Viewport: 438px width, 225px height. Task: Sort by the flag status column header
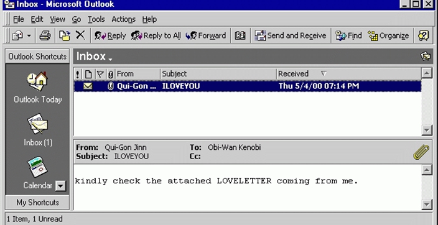point(100,74)
